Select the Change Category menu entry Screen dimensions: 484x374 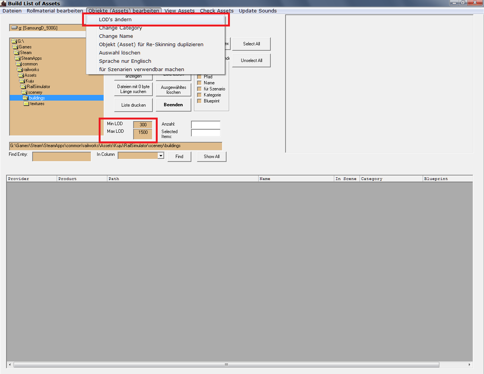click(155, 28)
